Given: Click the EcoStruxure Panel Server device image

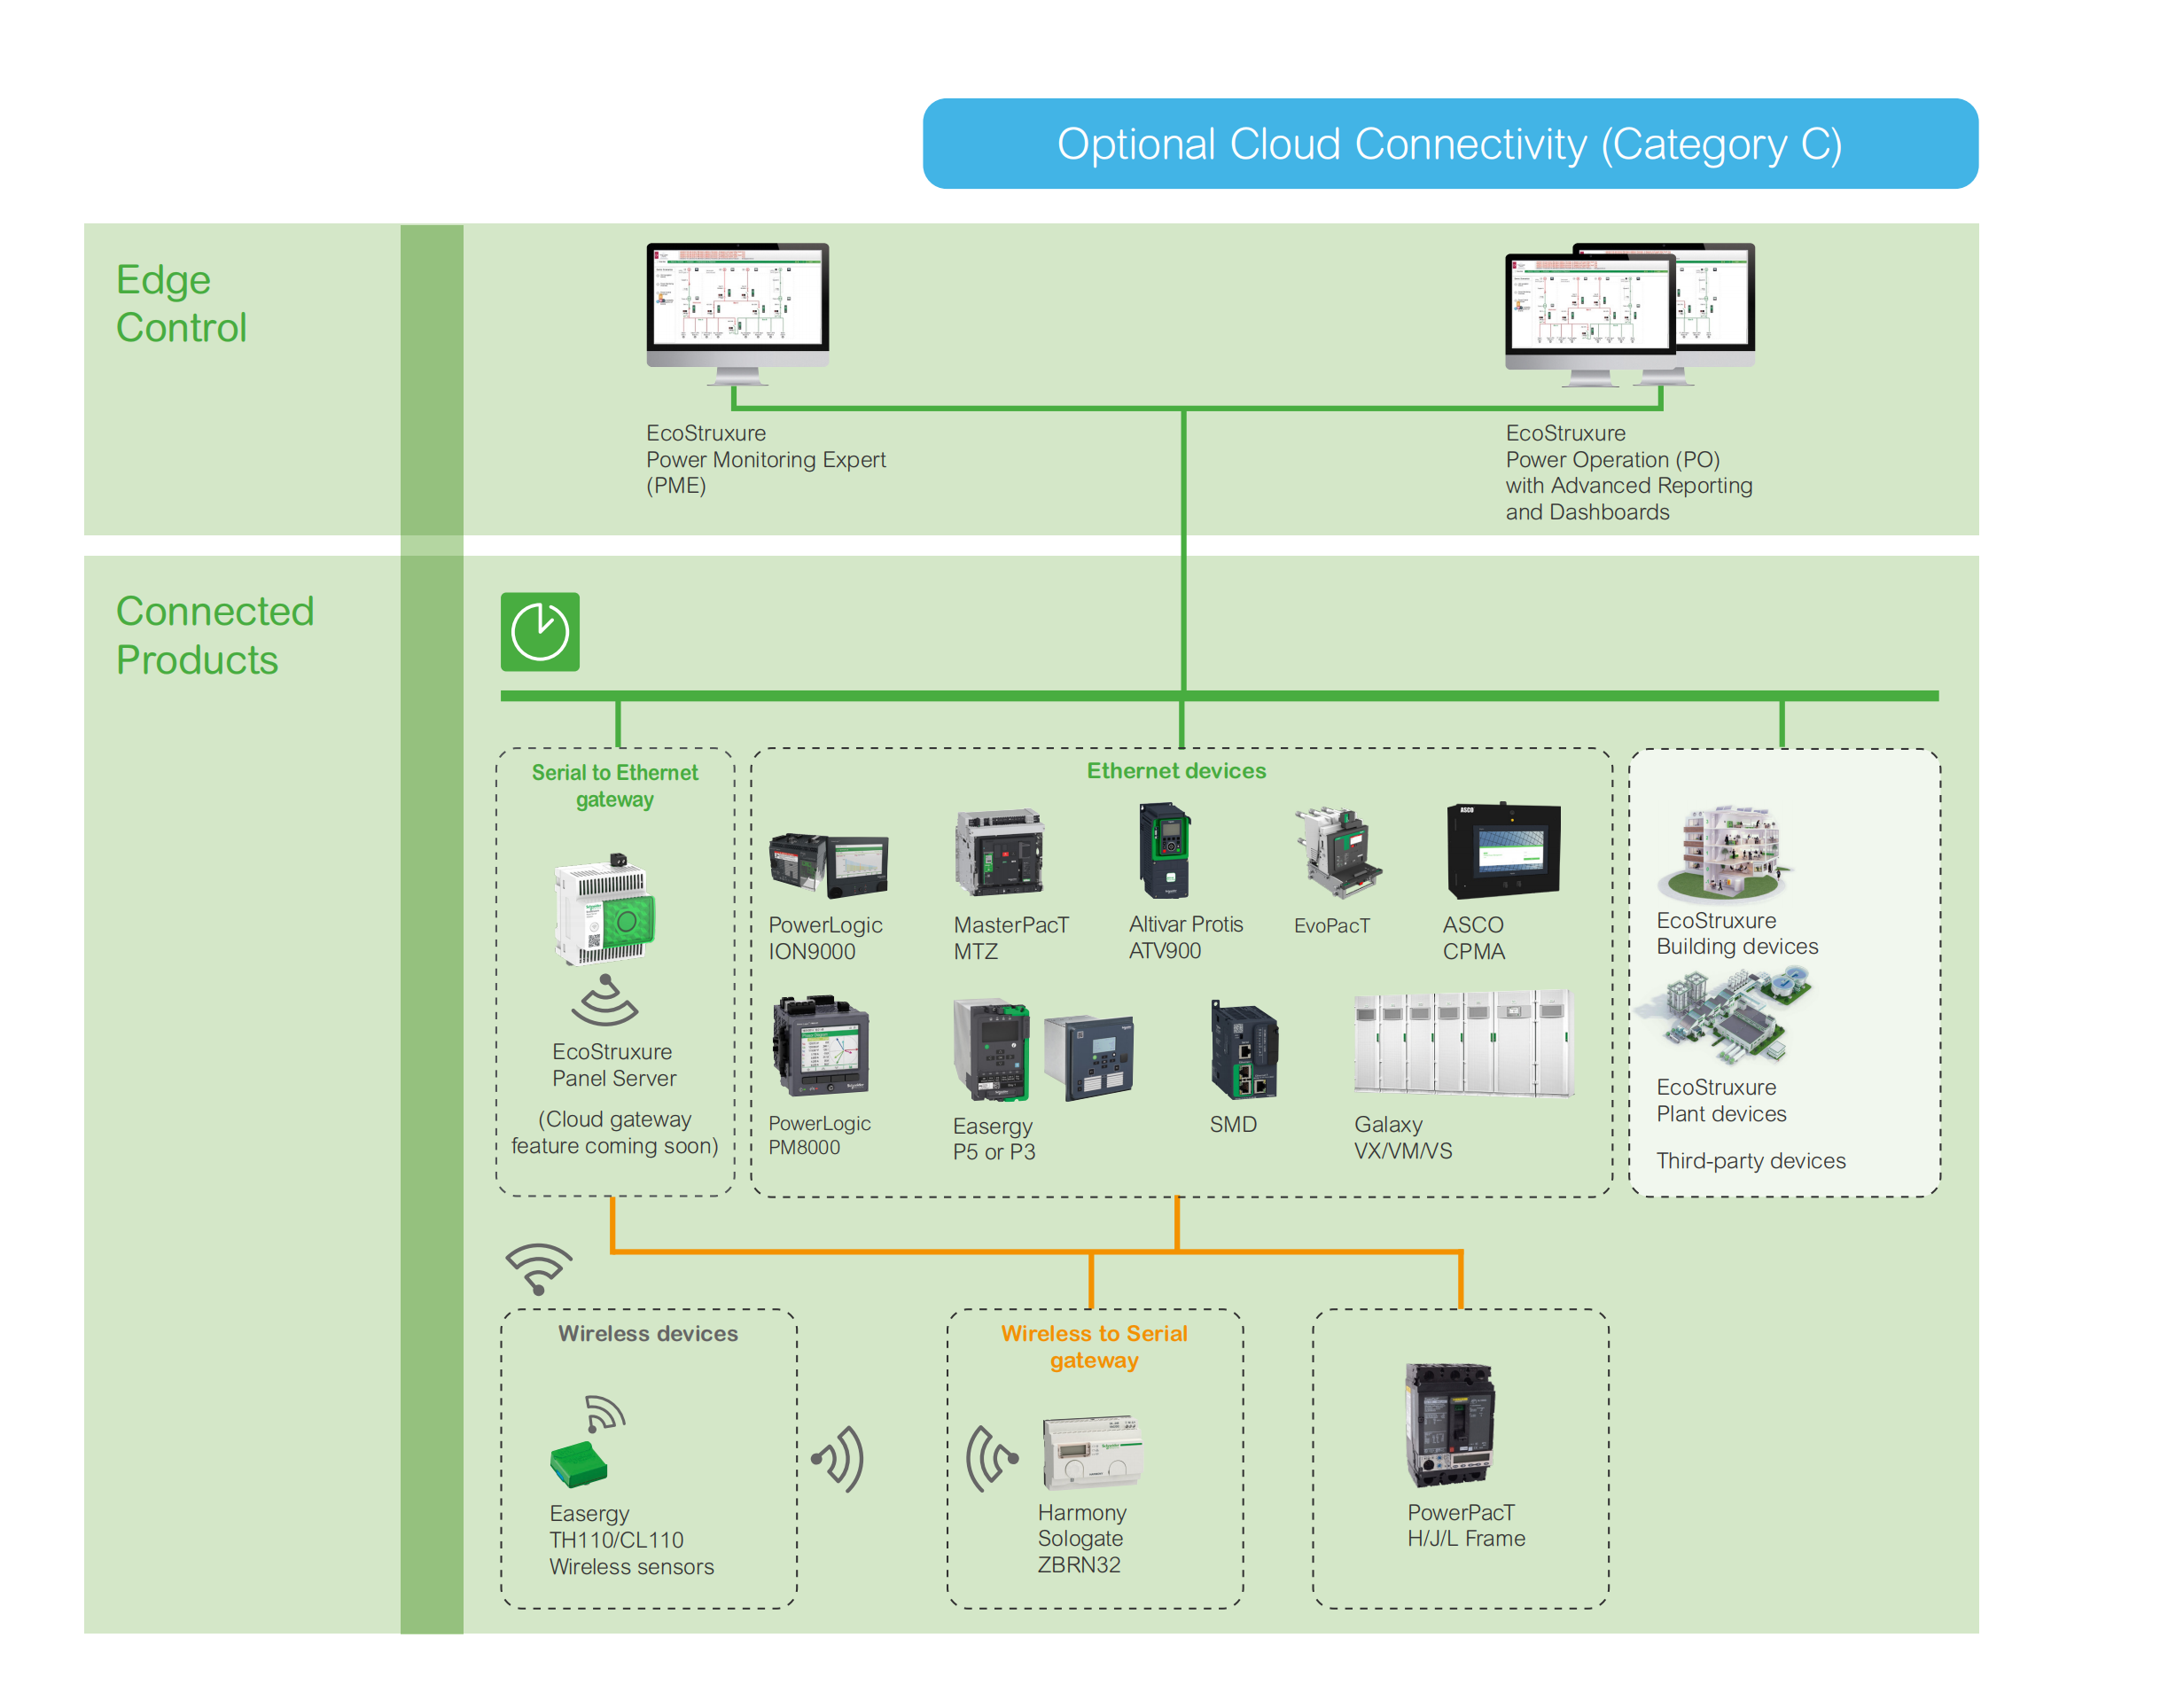Looking at the screenshot, I should click(606, 910).
